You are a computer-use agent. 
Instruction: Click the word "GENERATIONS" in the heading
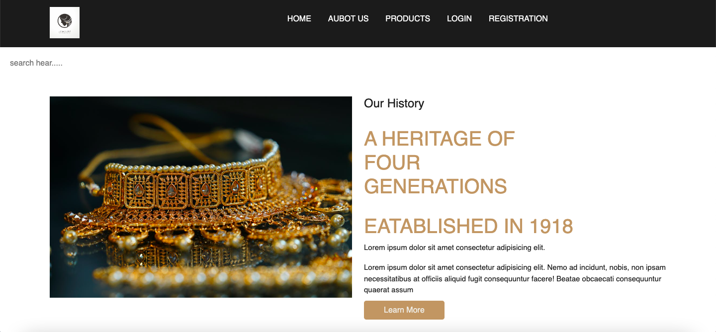click(x=436, y=186)
